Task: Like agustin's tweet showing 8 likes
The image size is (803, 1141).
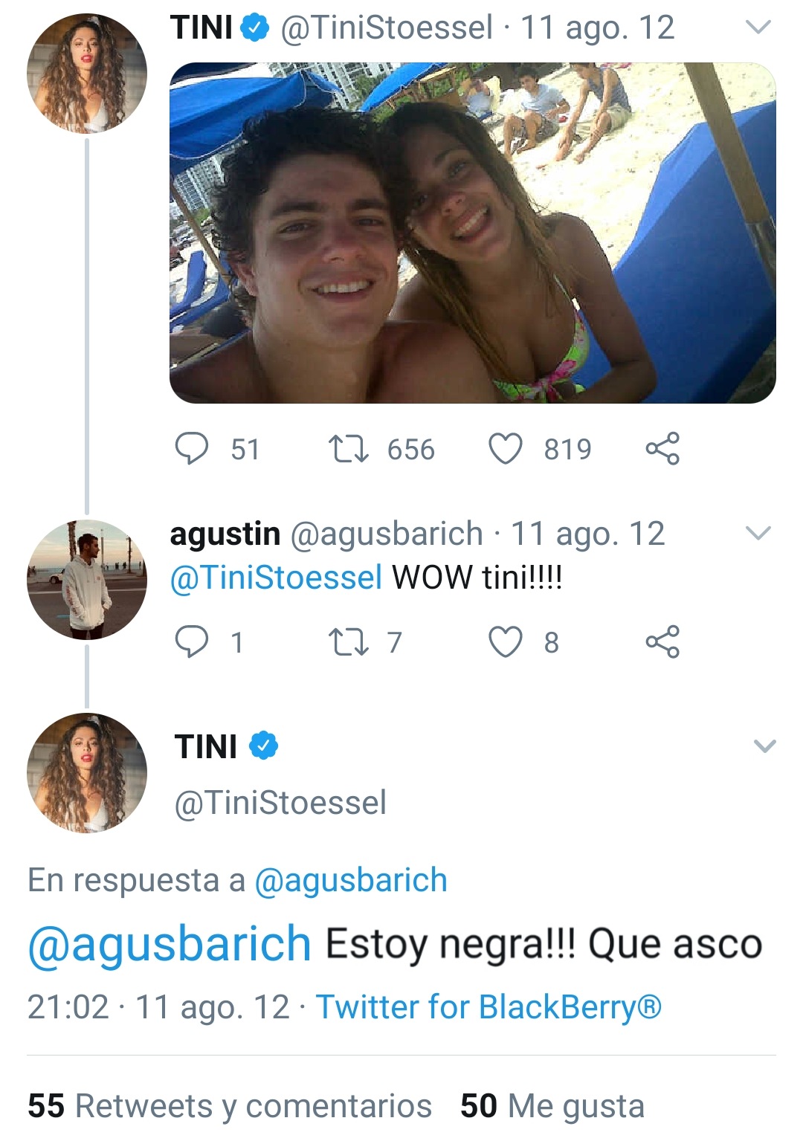Action: tap(505, 642)
